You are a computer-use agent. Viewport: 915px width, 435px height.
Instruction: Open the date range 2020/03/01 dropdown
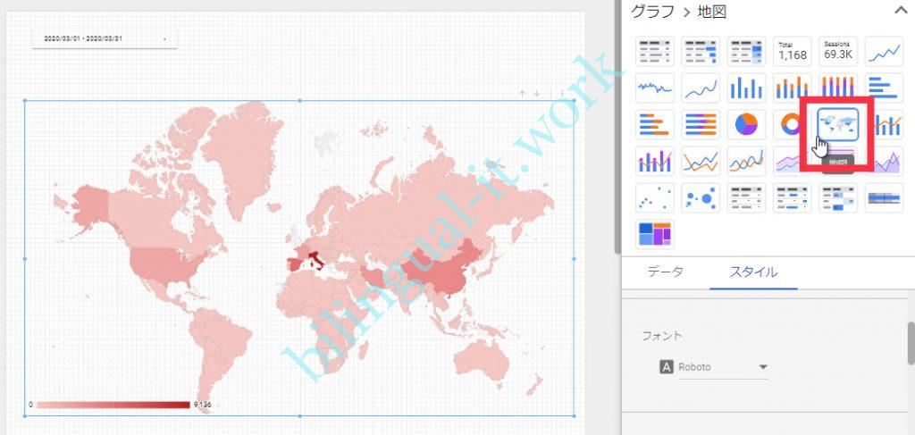(105, 39)
